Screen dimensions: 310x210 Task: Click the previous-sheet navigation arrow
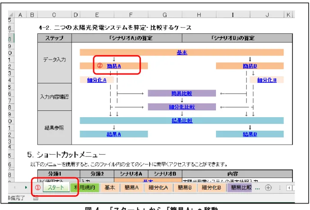coord(15,187)
